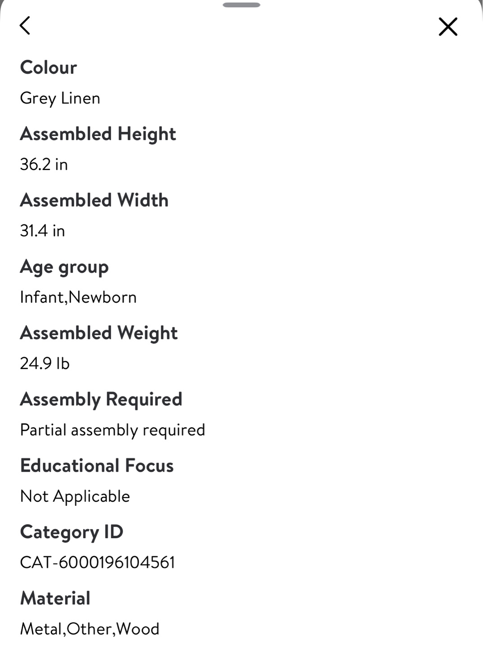Tap the Not Applicable value
The image size is (483, 648).
[75, 496]
